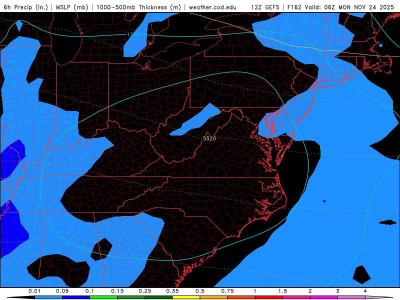
Task: Click the 0.35 legend scale value
Action: (172, 291)
